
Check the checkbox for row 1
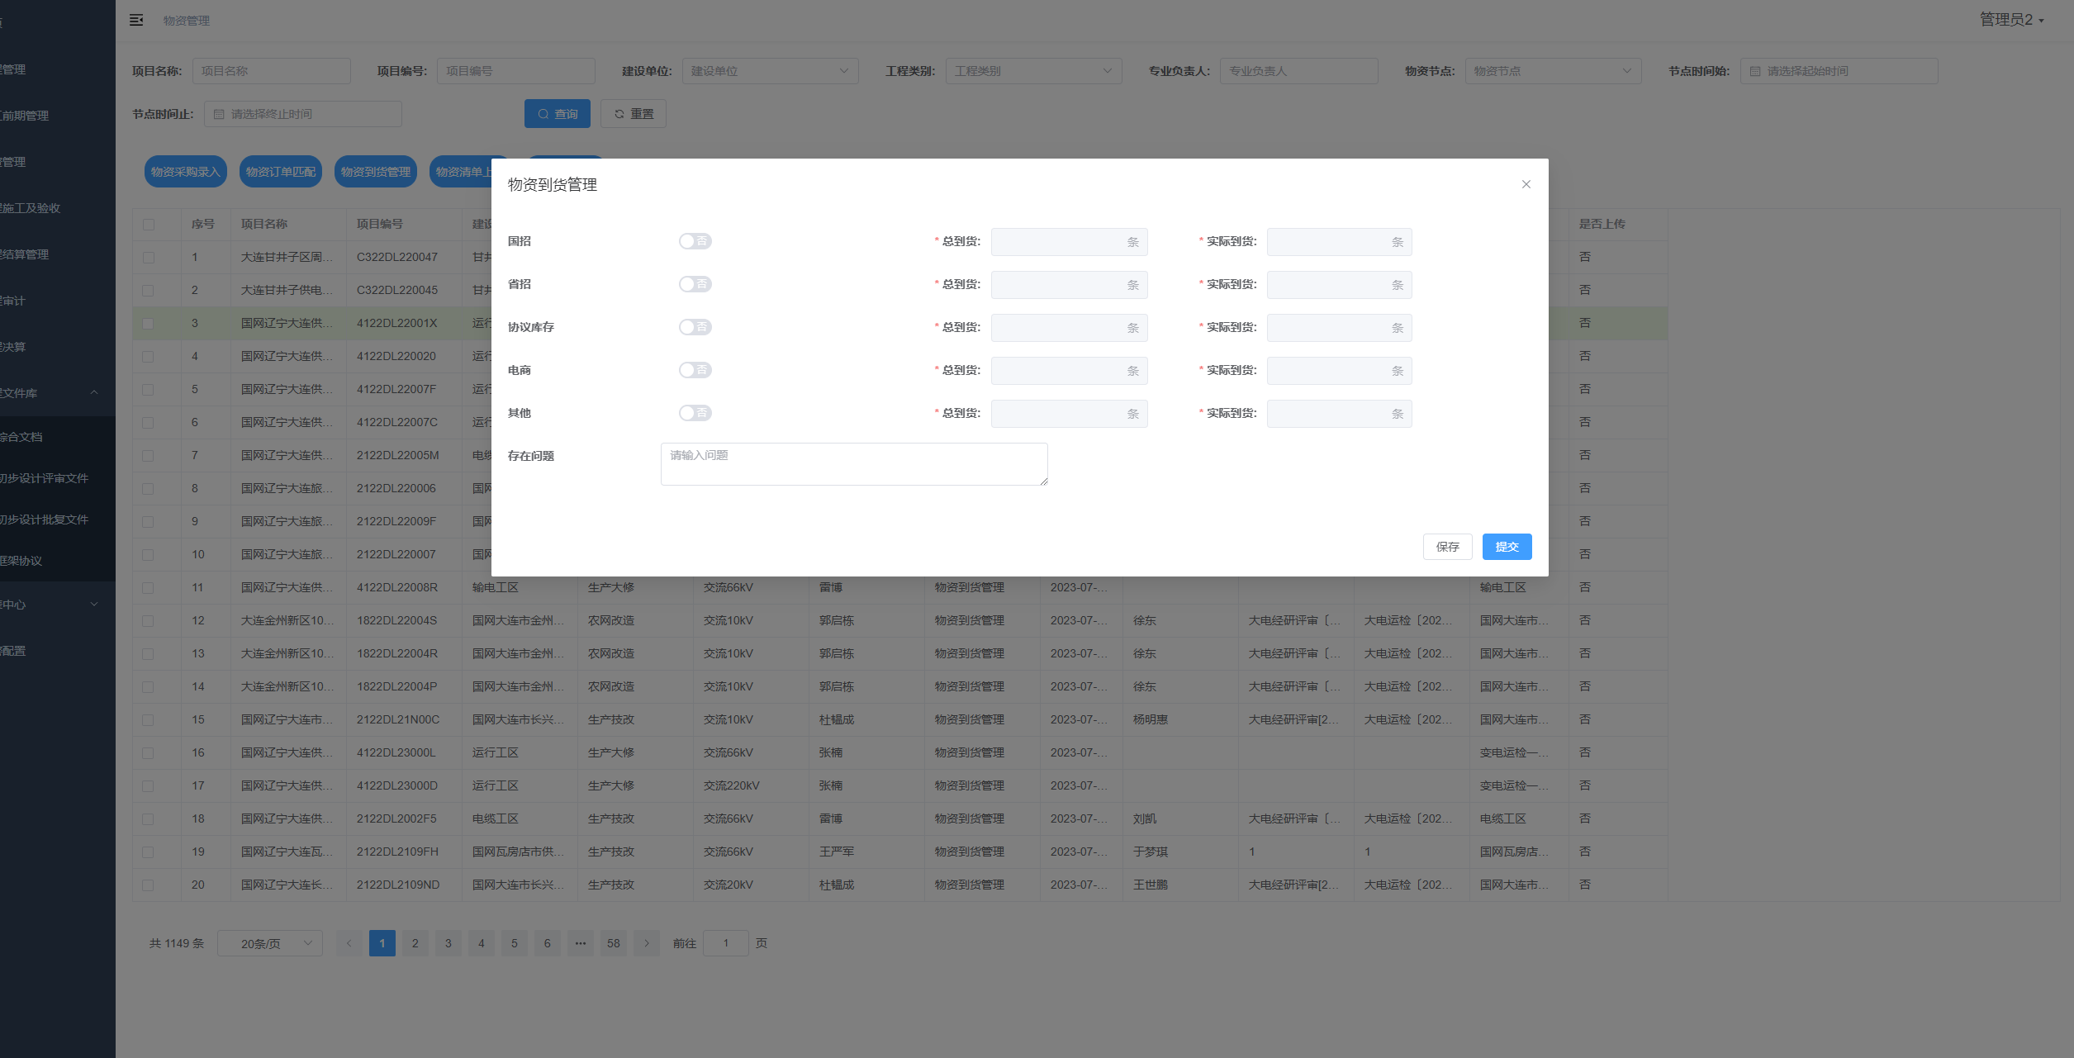click(149, 257)
